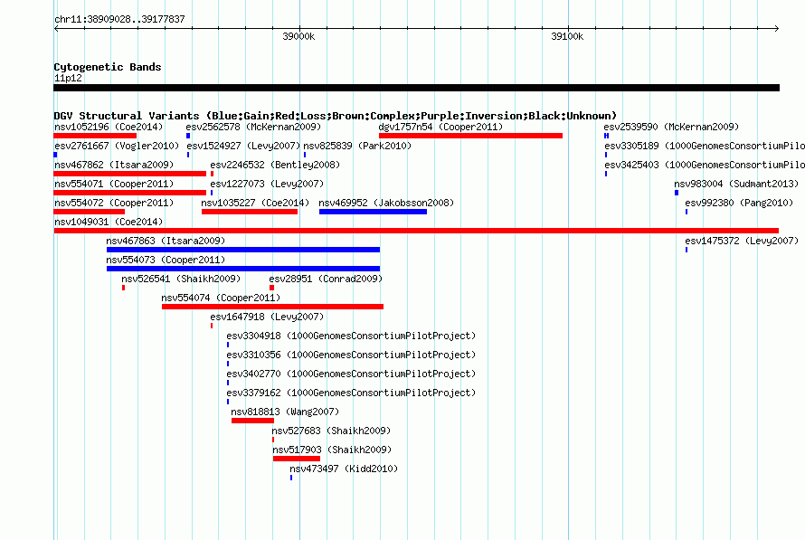The image size is (805, 540).
Task: Open esv28951 (Conrad2009) label
Action: [x=326, y=279]
